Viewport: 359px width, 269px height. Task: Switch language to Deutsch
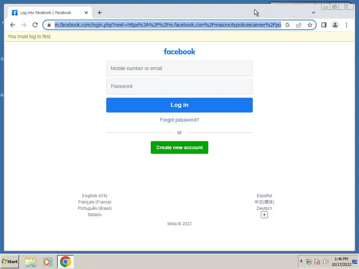pos(264,208)
